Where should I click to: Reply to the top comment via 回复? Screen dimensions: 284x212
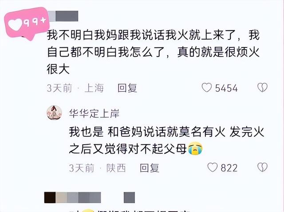[x=127, y=88]
